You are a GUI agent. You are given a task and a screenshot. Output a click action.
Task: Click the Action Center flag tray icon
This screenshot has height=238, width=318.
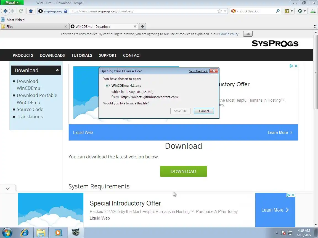coord(283,233)
